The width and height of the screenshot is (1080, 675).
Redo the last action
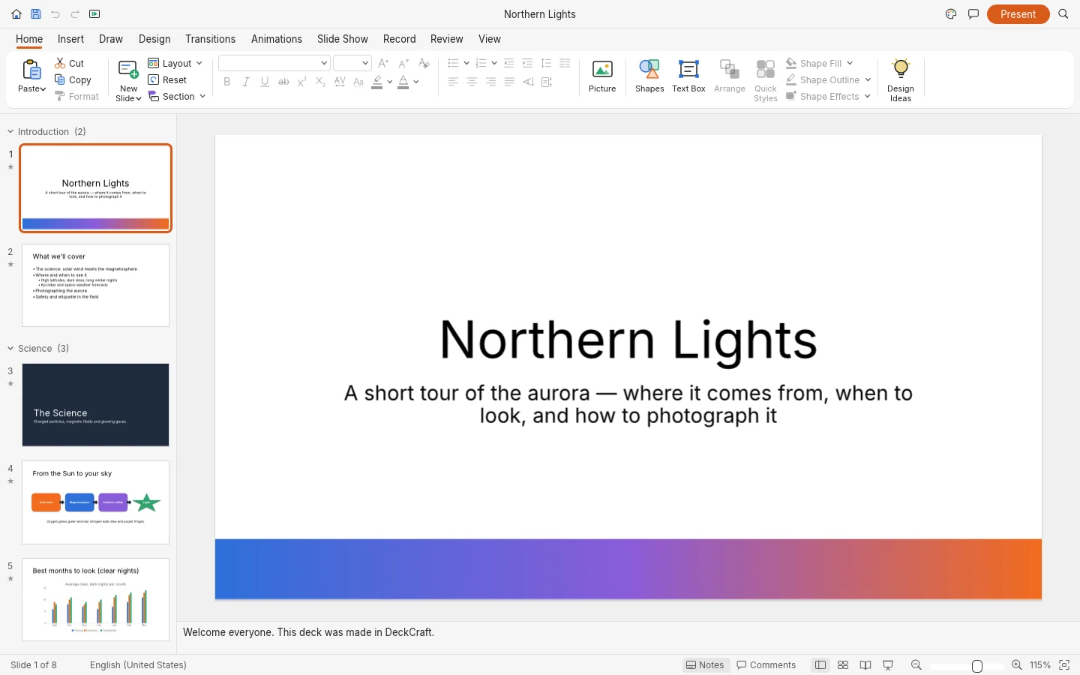pyautogui.click(x=75, y=14)
